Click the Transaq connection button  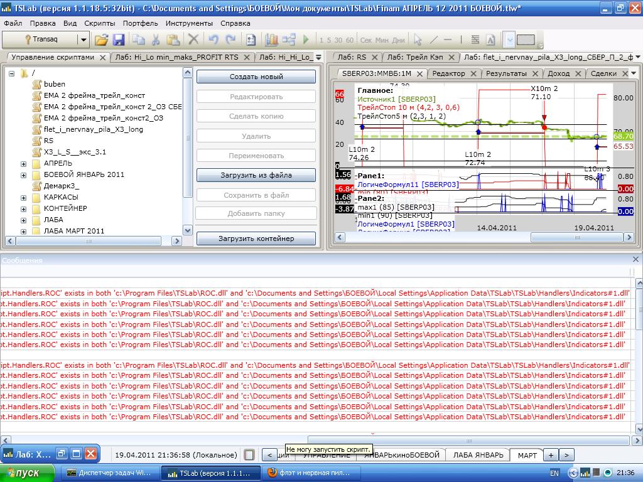(40, 40)
